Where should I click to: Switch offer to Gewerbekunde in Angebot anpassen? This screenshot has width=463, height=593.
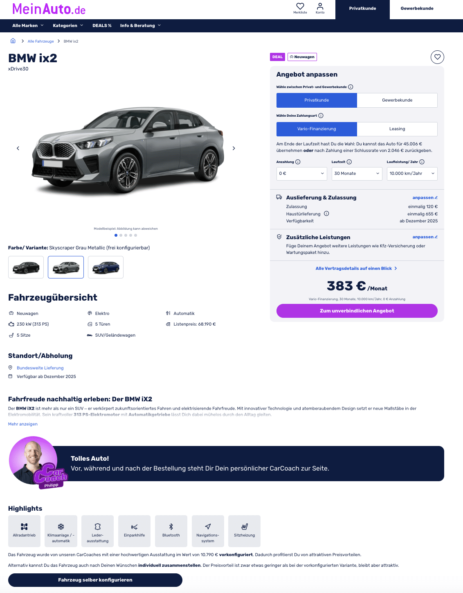click(397, 100)
